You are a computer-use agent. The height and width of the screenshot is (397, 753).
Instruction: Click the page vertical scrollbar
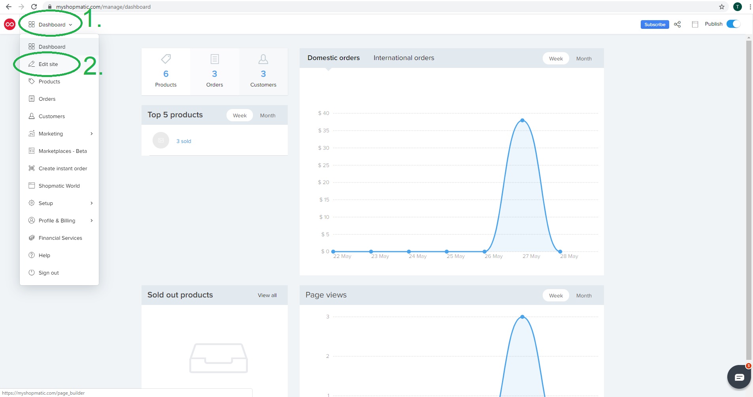click(749, 199)
